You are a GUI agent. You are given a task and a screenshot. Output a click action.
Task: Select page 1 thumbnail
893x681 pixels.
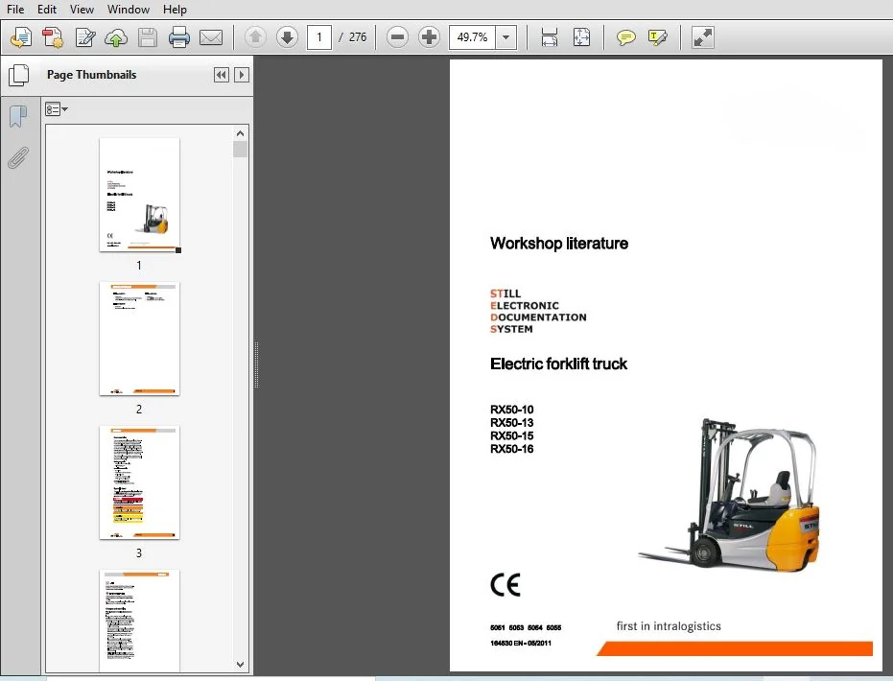pos(139,195)
